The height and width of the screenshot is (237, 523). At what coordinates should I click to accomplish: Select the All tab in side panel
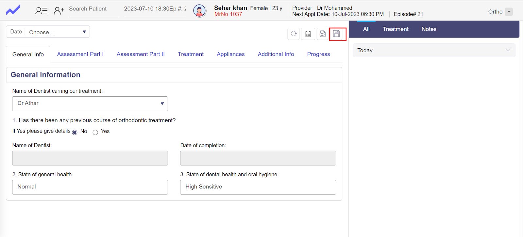pyautogui.click(x=366, y=29)
